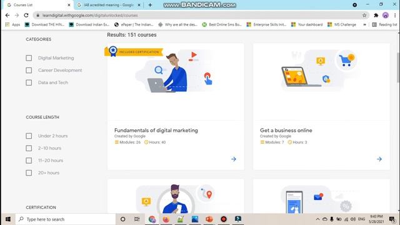Open the Your dashboard bookmark

307,24
